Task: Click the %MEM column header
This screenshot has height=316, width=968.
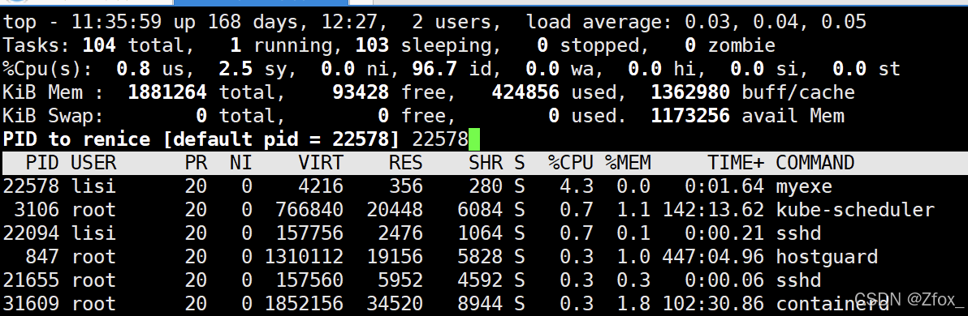Action: [x=627, y=163]
